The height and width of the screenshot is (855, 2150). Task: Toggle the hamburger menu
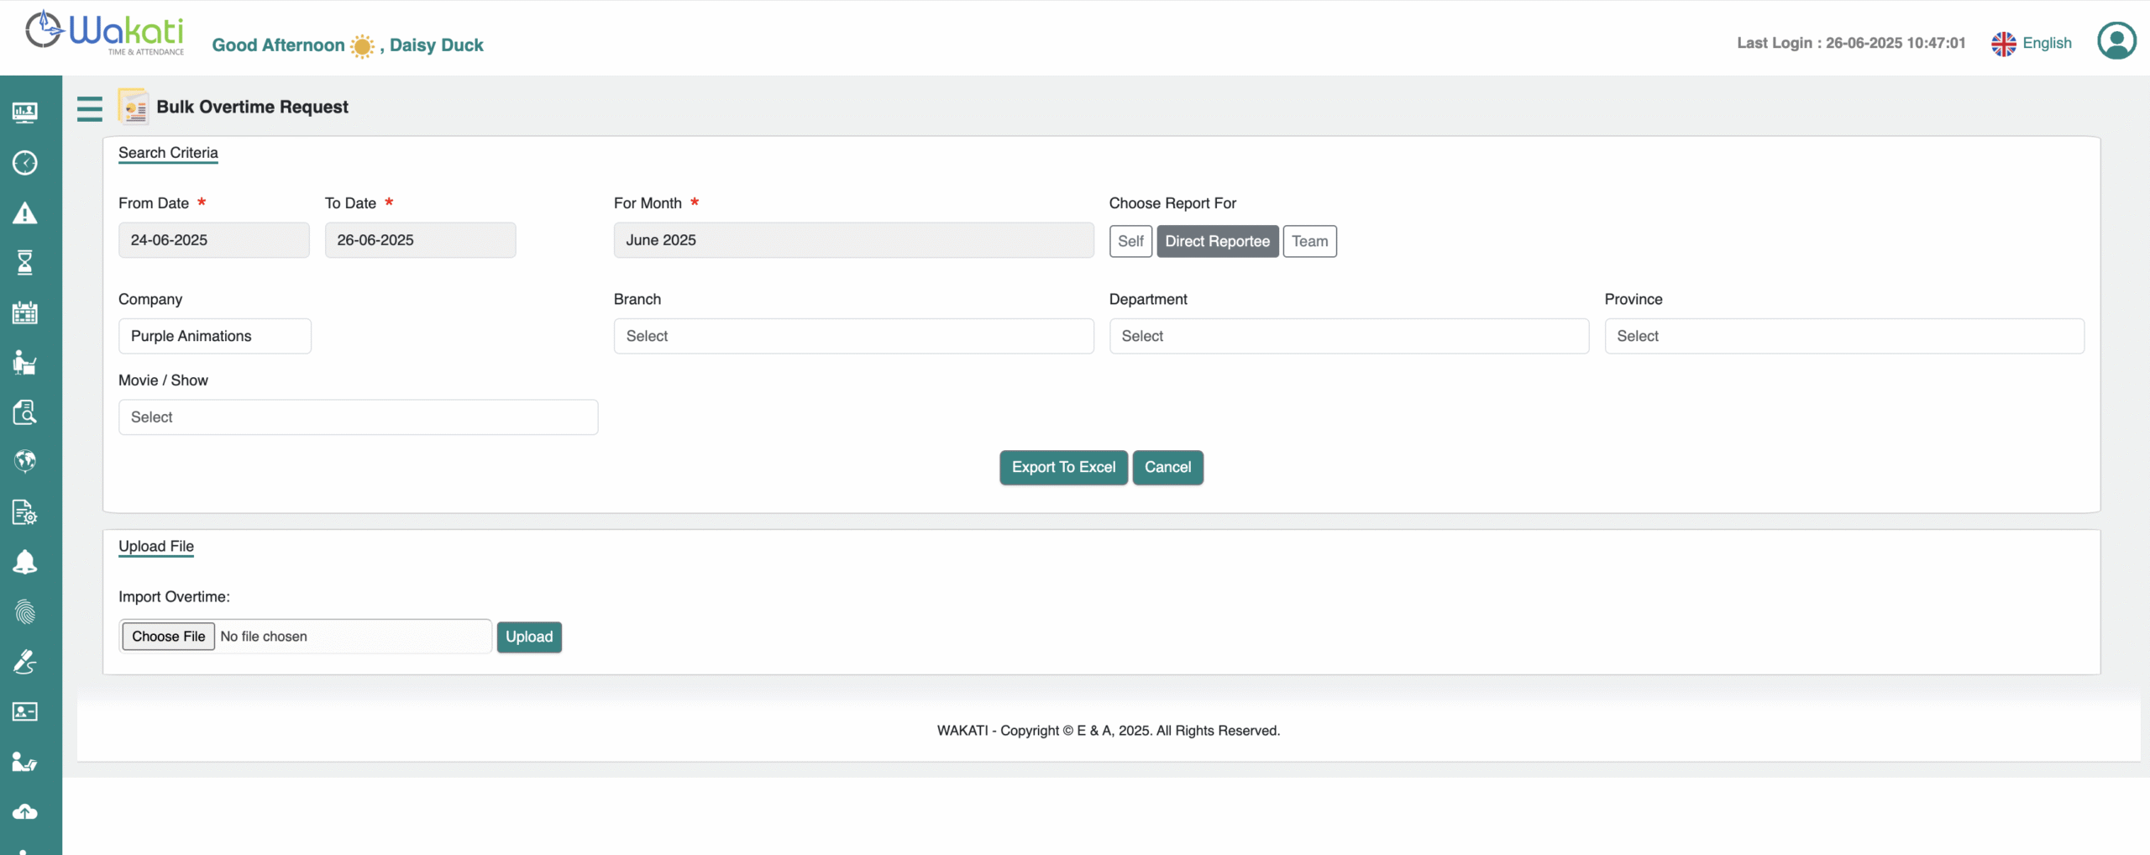pos(89,108)
